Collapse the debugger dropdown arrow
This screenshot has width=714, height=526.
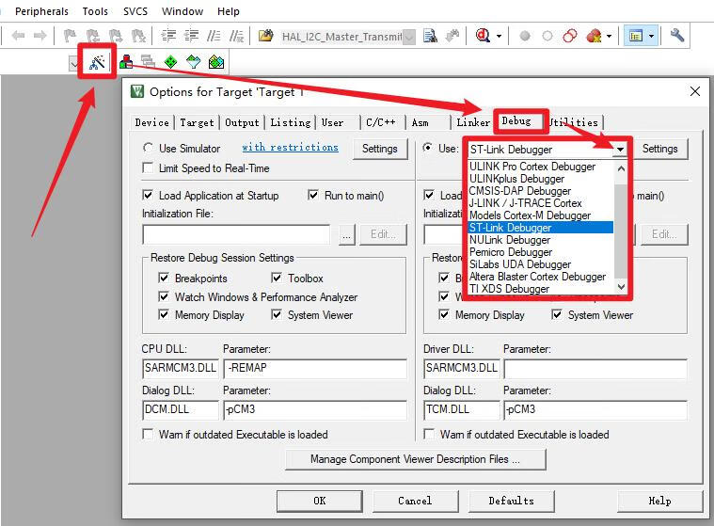620,150
